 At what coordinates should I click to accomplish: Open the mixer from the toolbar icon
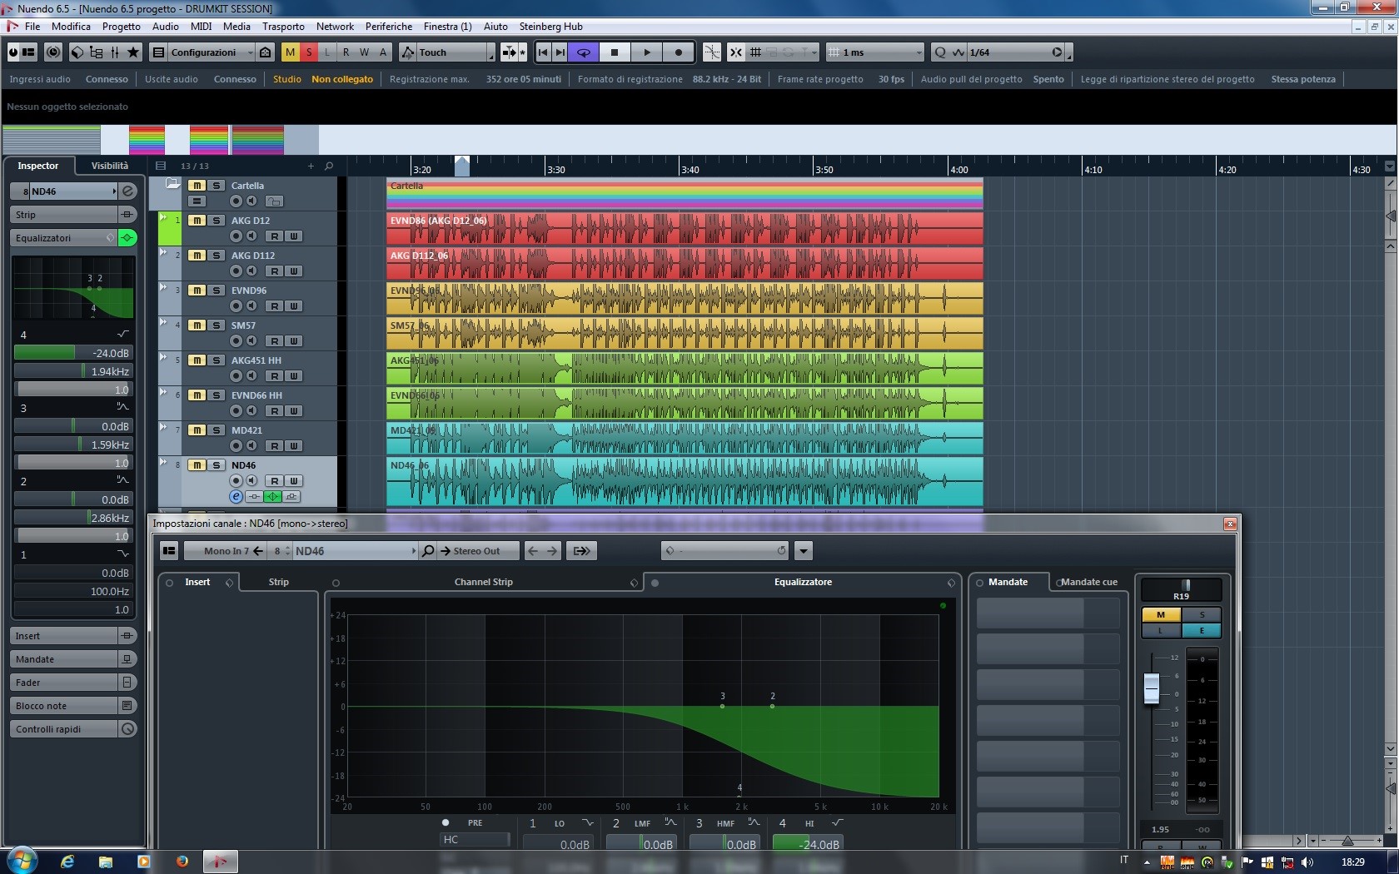(114, 52)
